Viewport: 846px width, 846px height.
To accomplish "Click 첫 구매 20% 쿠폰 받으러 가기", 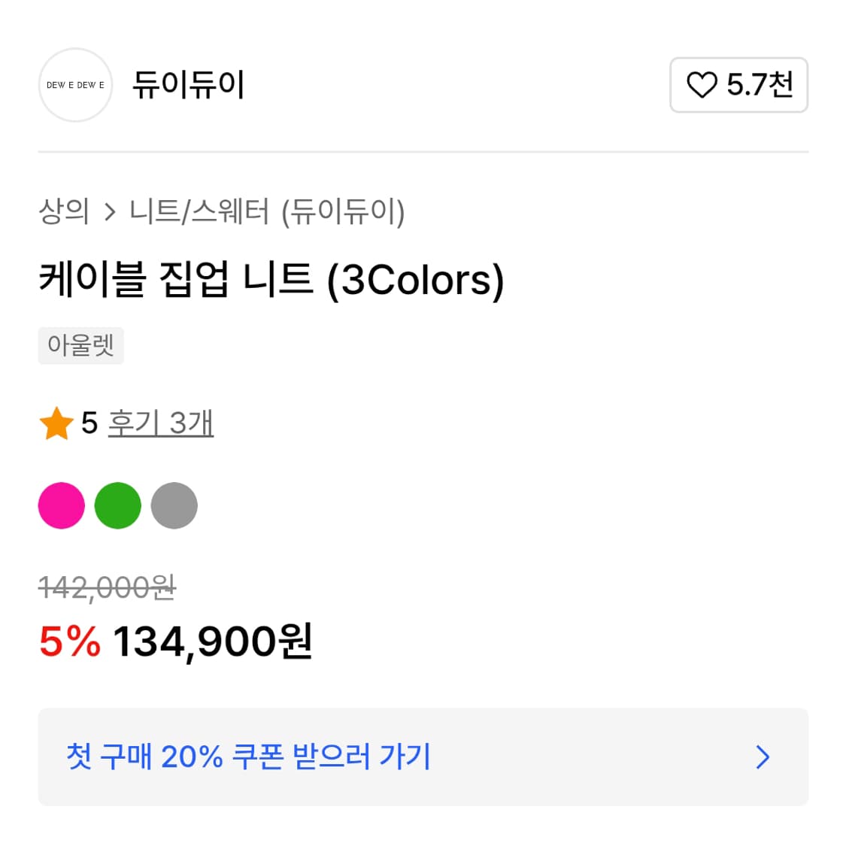I will point(248,757).
